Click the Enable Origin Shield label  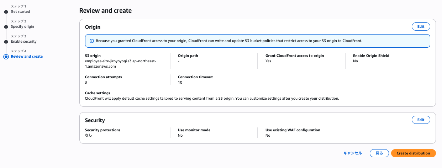click(x=371, y=56)
